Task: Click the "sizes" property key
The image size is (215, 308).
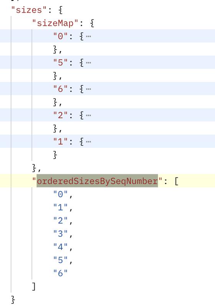Action: pos(29,10)
